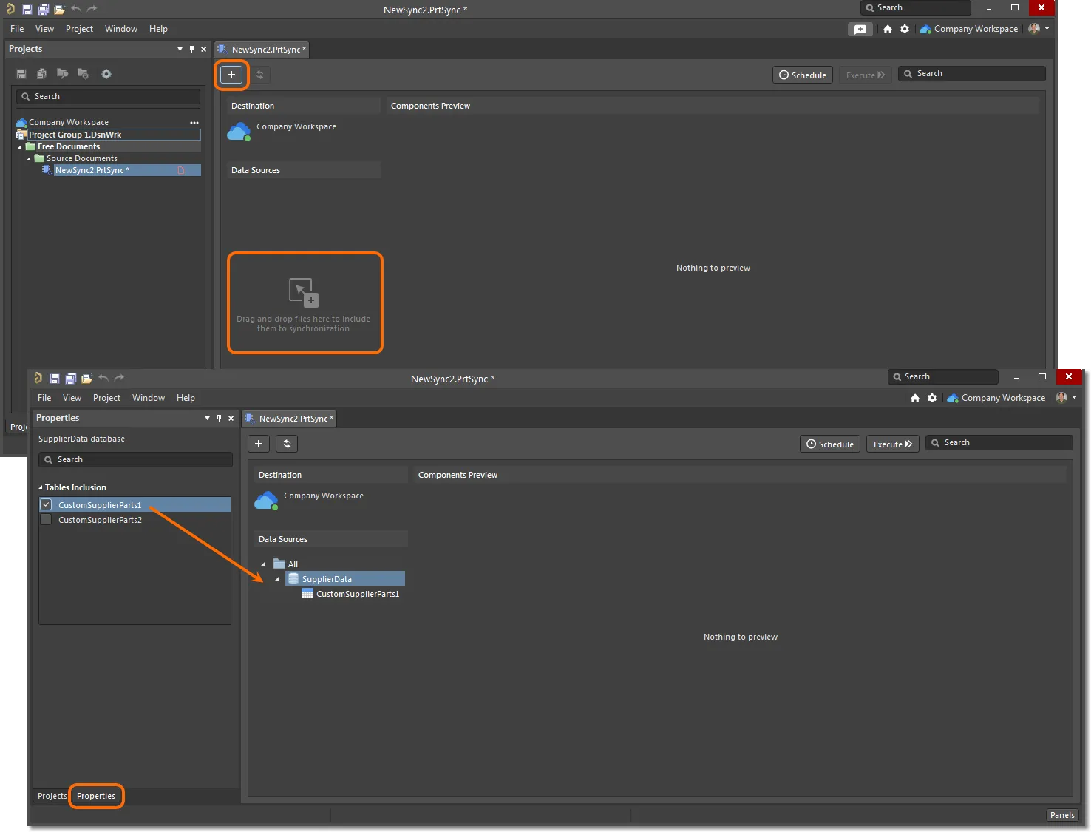Click the settings gear beside Home in the back window
Image resolution: width=1091 pixels, height=832 pixels.
[x=905, y=29]
